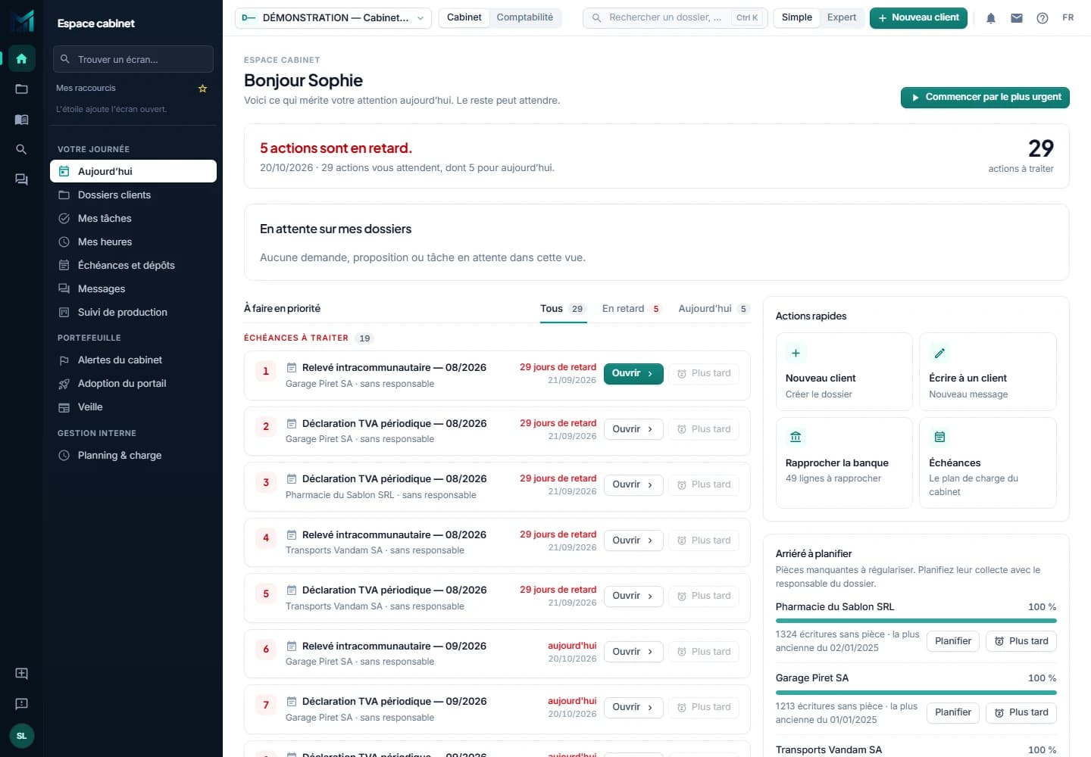Show the Aujourd'hui priority tab
Viewport: 1091px width, 757px height.
(x=714, y=309)
